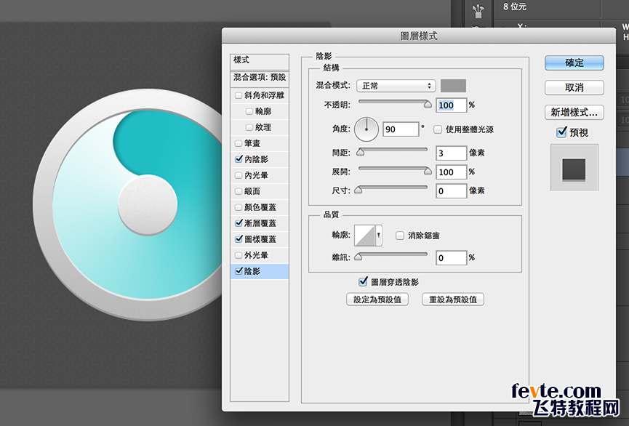Uncheck the 陰影 style checkbox
The width and height of the screenshot is (629, 426).
pyautogui.click(x=239, y=271)
